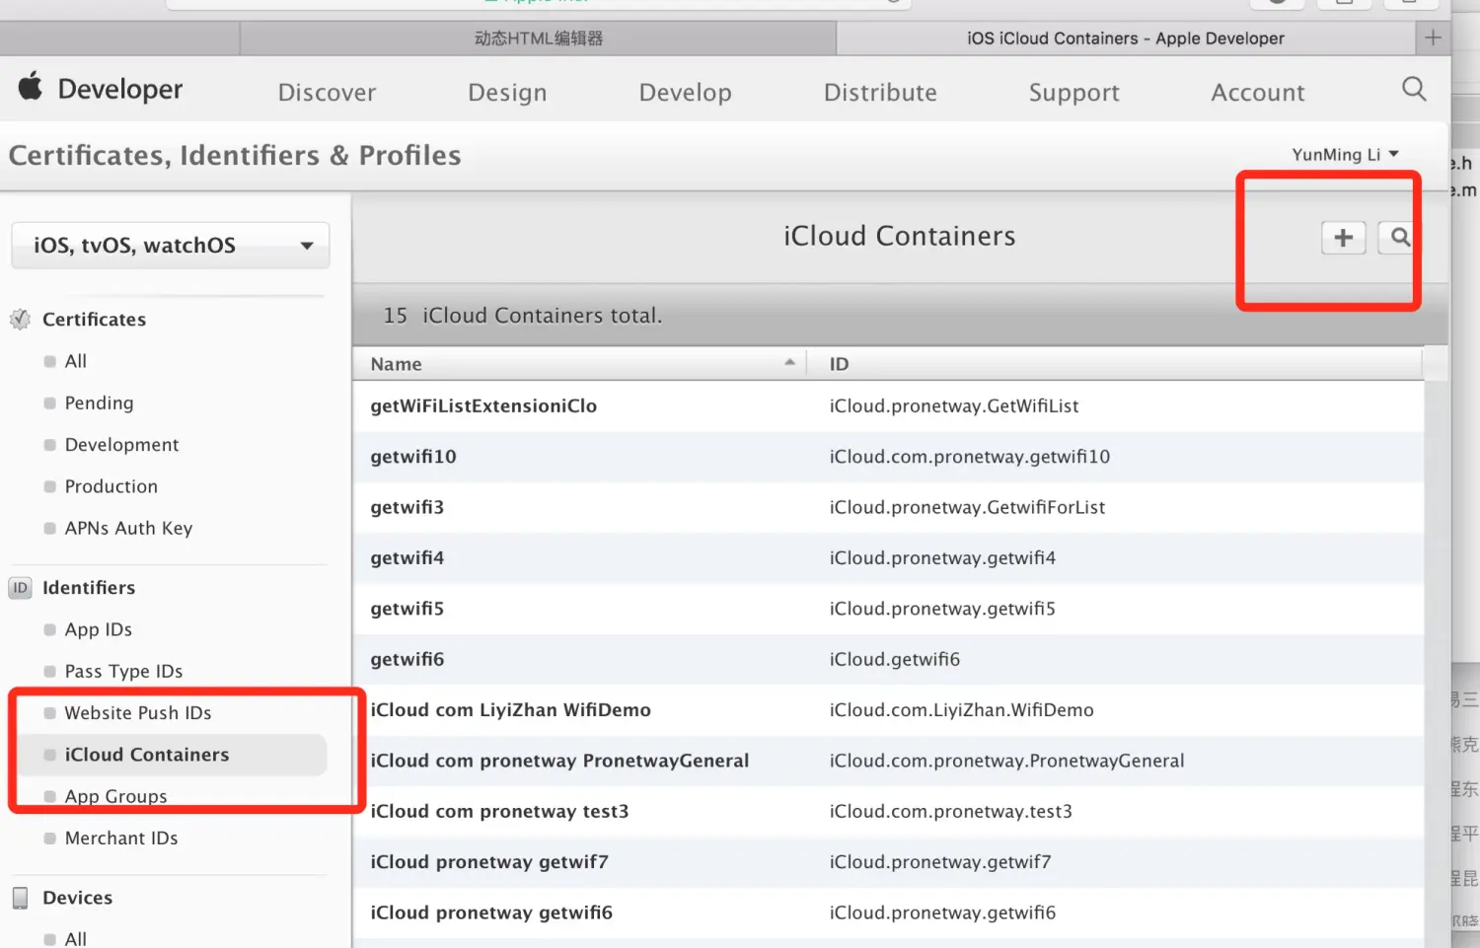The height and width of the screenshot is (948, 1480).
Task: Switch to the 动态HTML编辑器 tab
Action: tap(539, 38)
